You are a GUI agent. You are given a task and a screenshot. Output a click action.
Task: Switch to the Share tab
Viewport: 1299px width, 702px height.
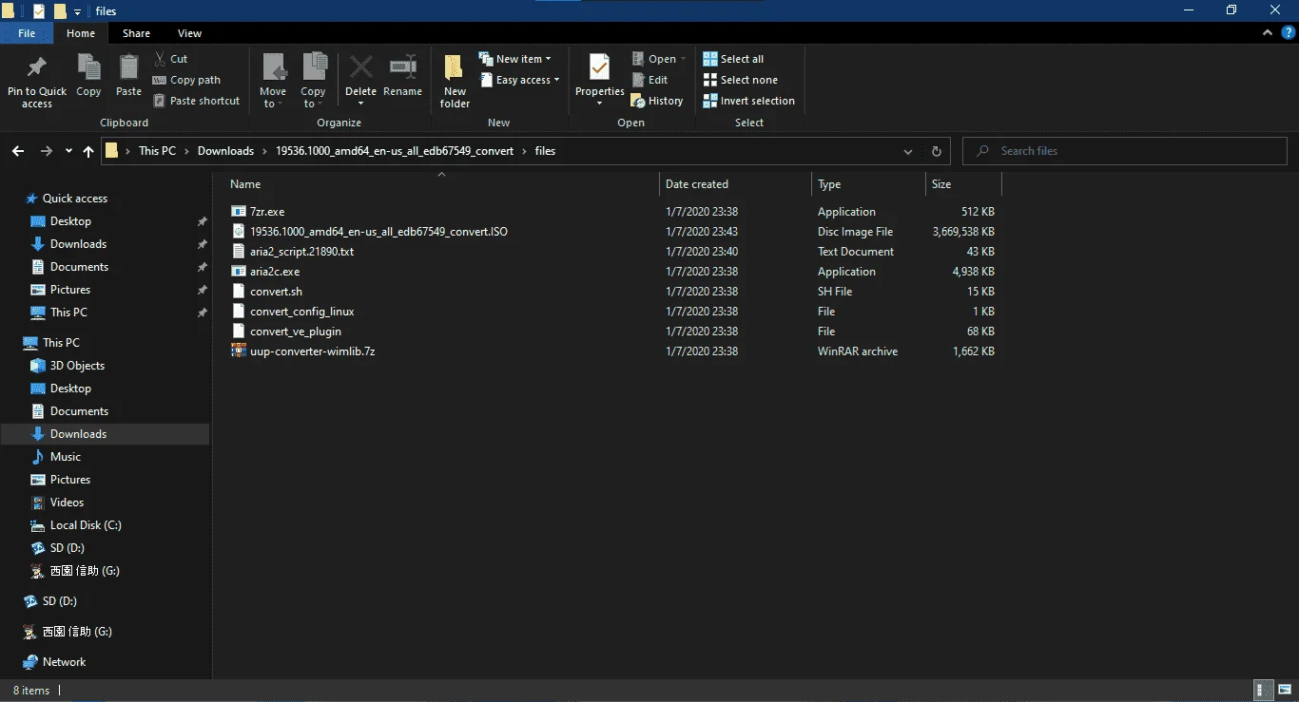pos(136,33)
